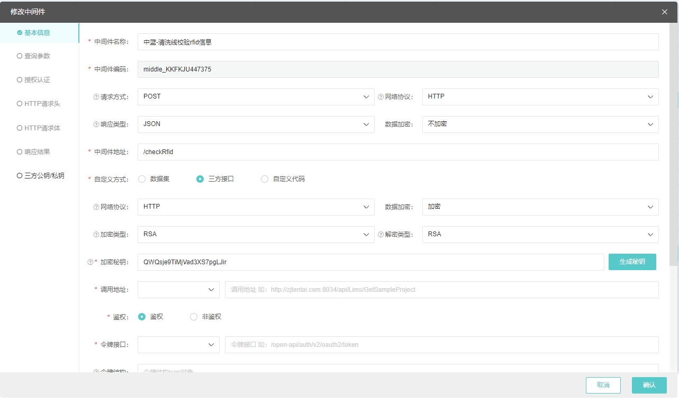Open the 数据加密 加密 dropdown
This screenshot has height=402, width=679.
click(540, 207)
